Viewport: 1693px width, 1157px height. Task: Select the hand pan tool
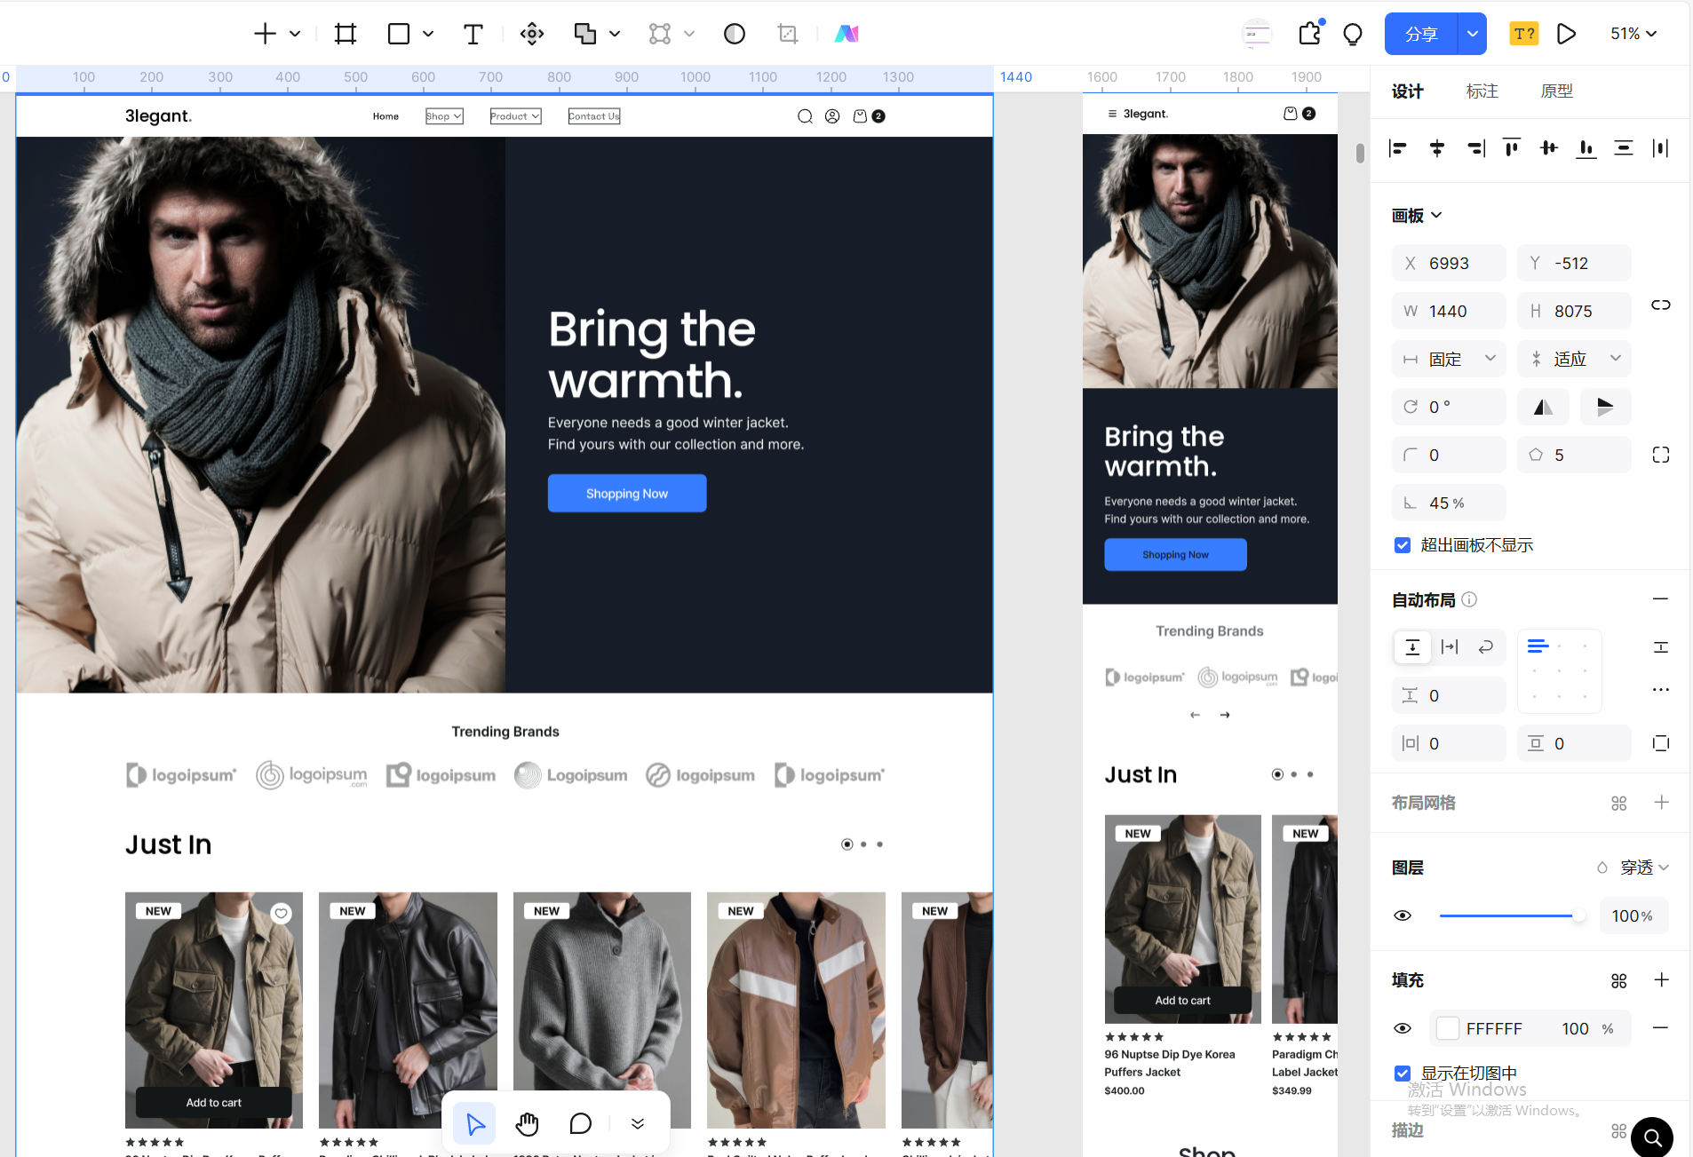point(527,1124)
